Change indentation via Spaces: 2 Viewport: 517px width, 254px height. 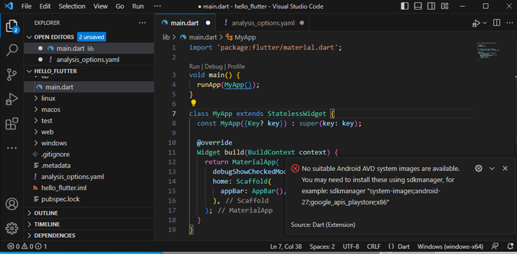tap(322, 246)
